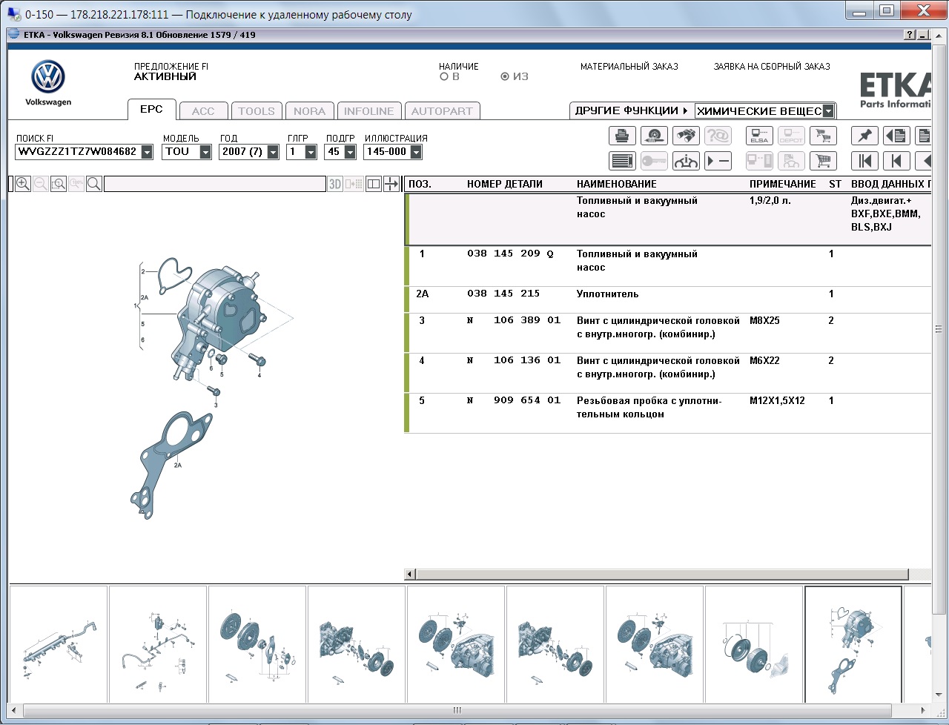The image size is (949, 725).
Task: Click the 'Уплотнитель' part name
Action: (607, 294)
